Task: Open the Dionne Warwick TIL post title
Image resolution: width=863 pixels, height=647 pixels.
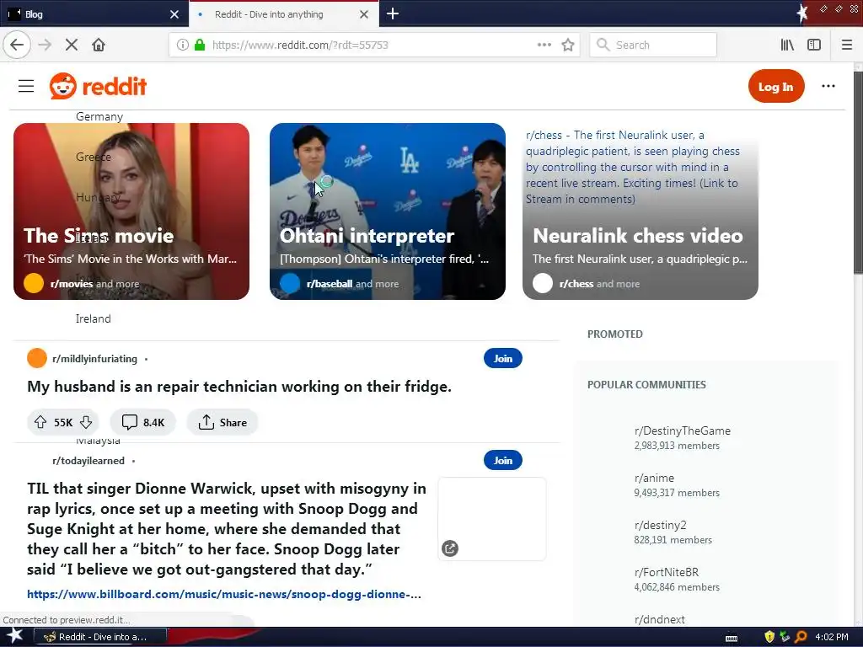Action: pos(227,529)
